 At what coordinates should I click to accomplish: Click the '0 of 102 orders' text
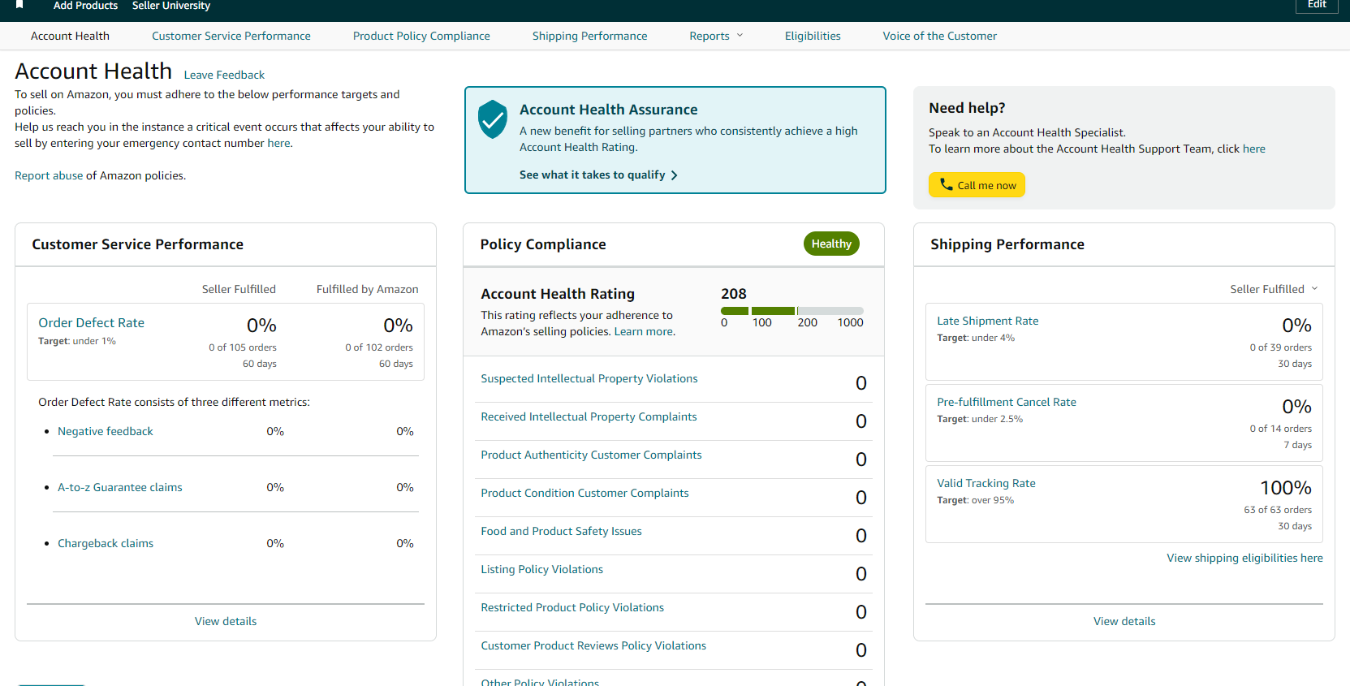click(x=379, y=347)
